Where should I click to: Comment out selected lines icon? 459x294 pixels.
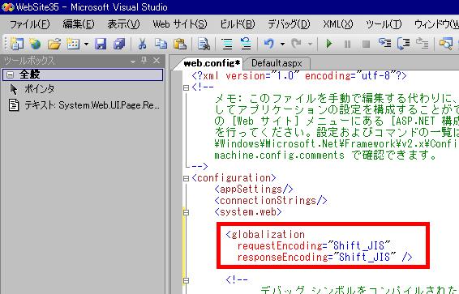(227, 44)
